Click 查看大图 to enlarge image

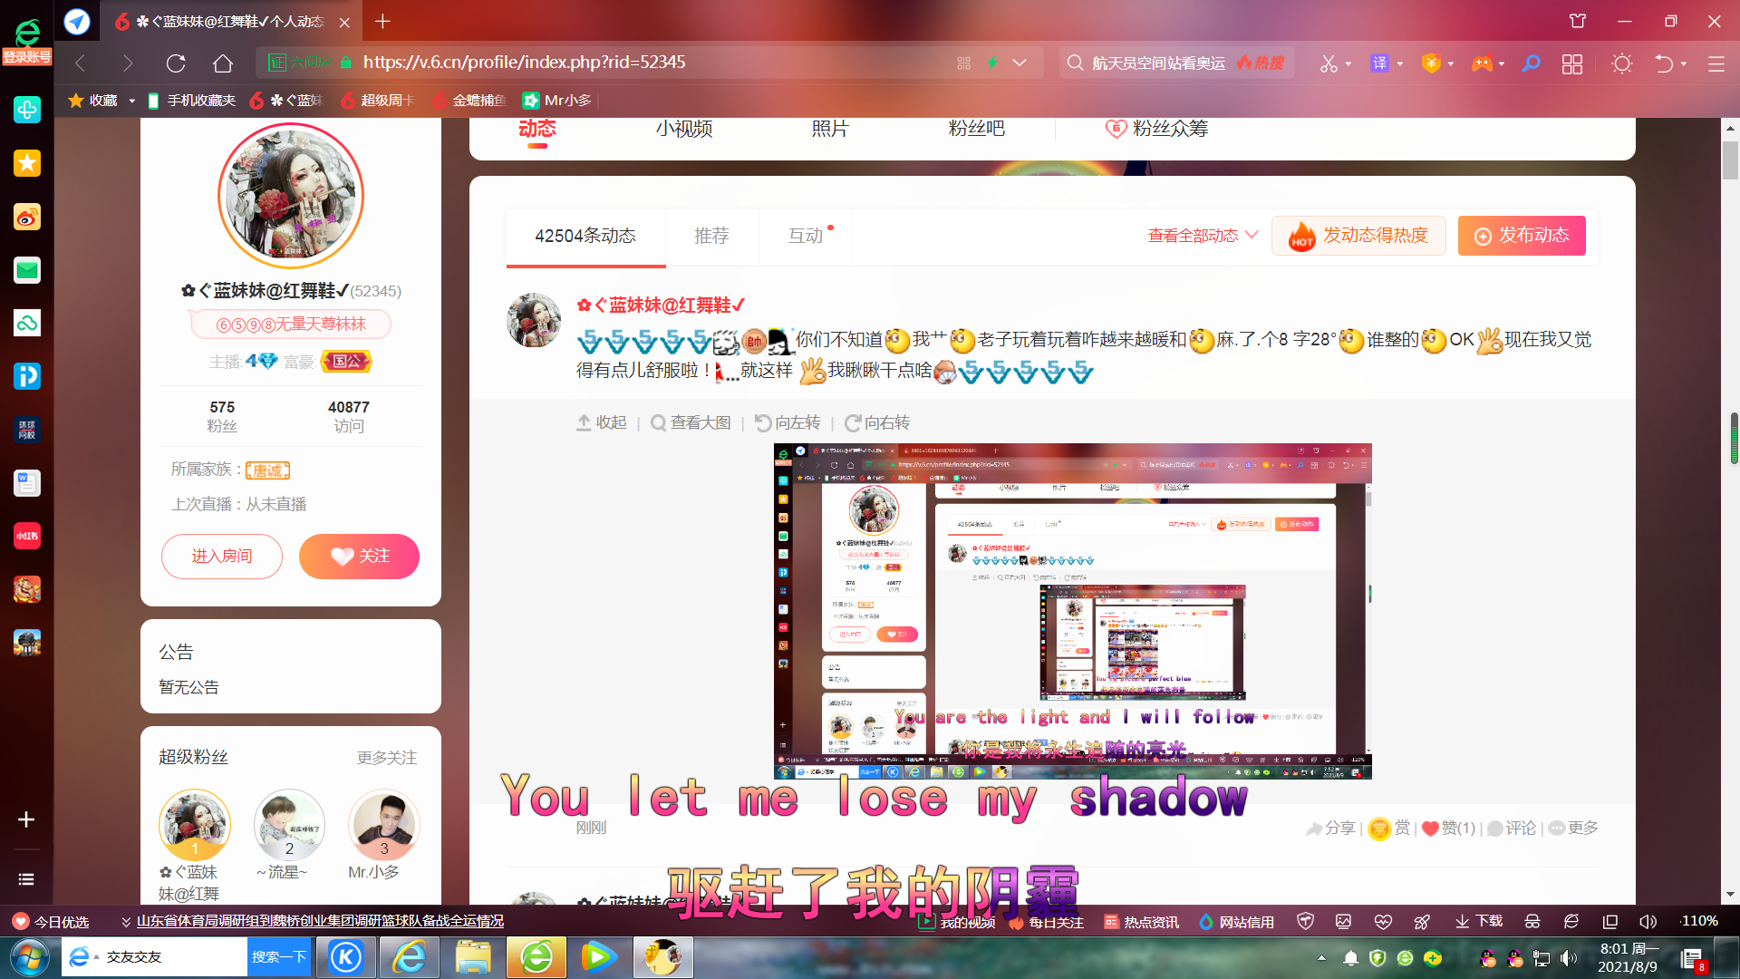click(691, 422)
